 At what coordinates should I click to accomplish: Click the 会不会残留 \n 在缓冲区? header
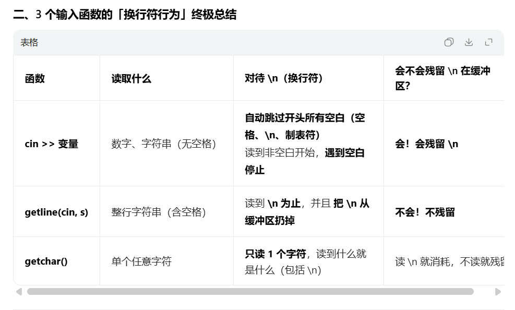coord(442,78)
